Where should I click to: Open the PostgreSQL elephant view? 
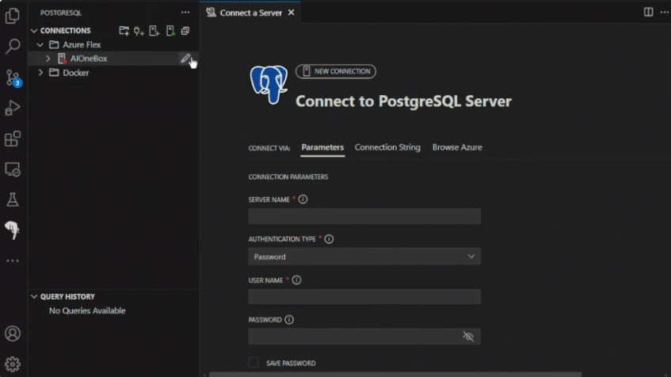(x=13, y=230)
